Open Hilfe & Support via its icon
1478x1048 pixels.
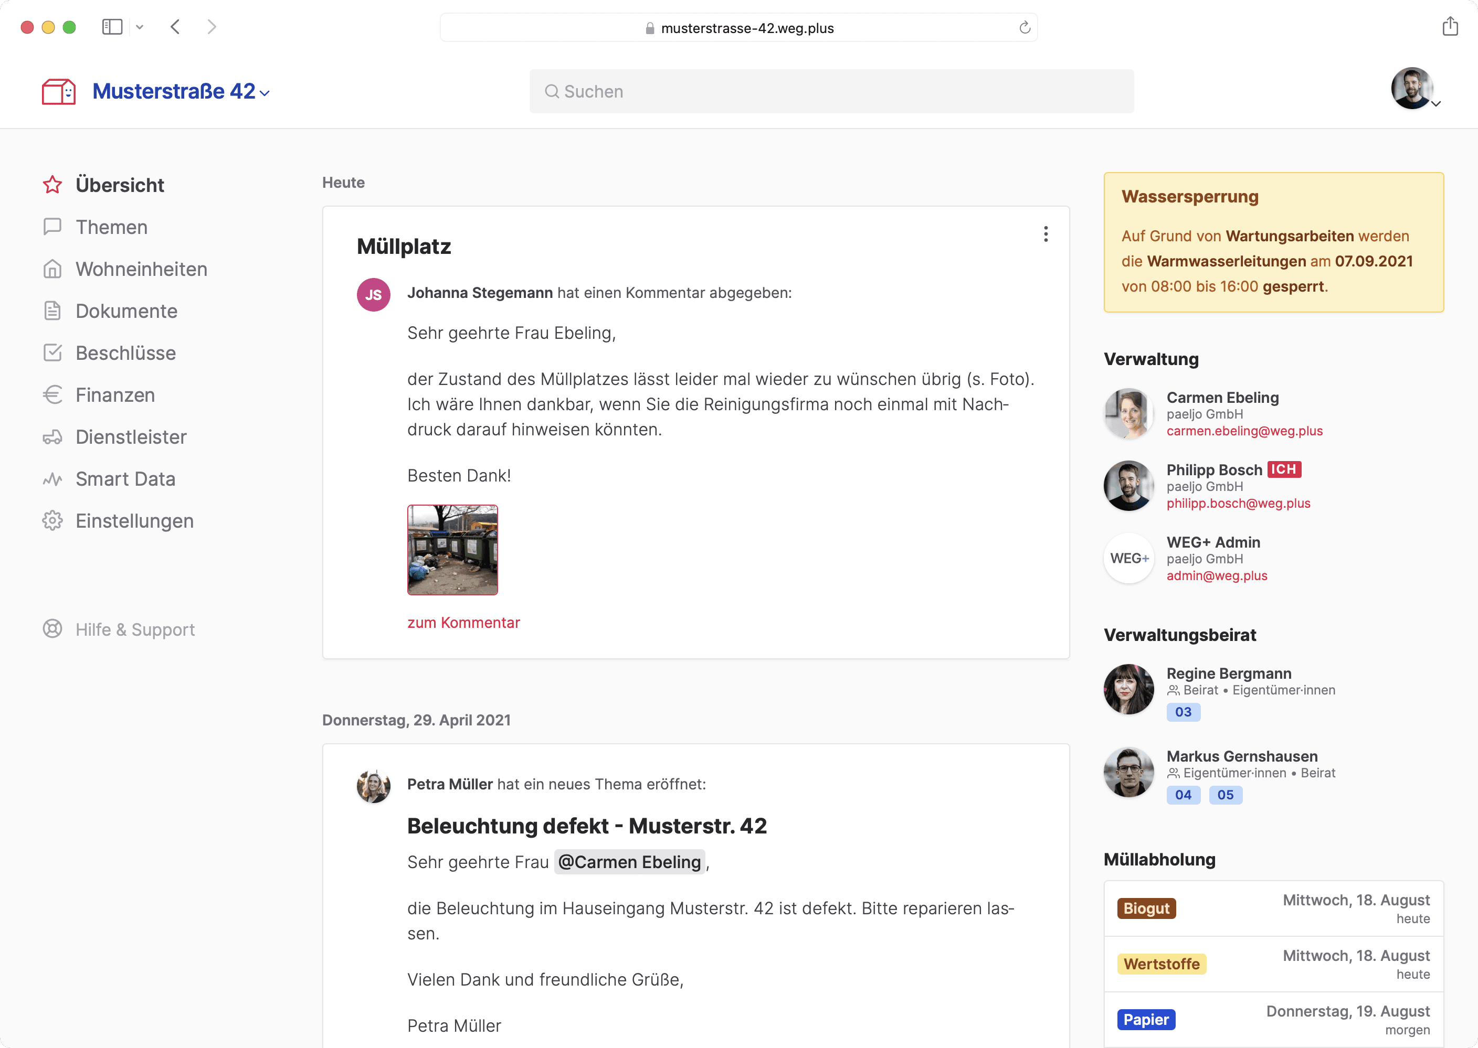point(53,629)
